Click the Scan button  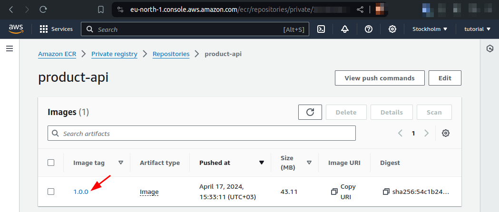pos(434,112)
